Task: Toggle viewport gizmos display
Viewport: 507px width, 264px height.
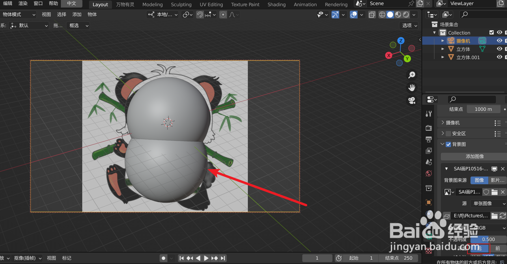Action: (x=335, y=15)
